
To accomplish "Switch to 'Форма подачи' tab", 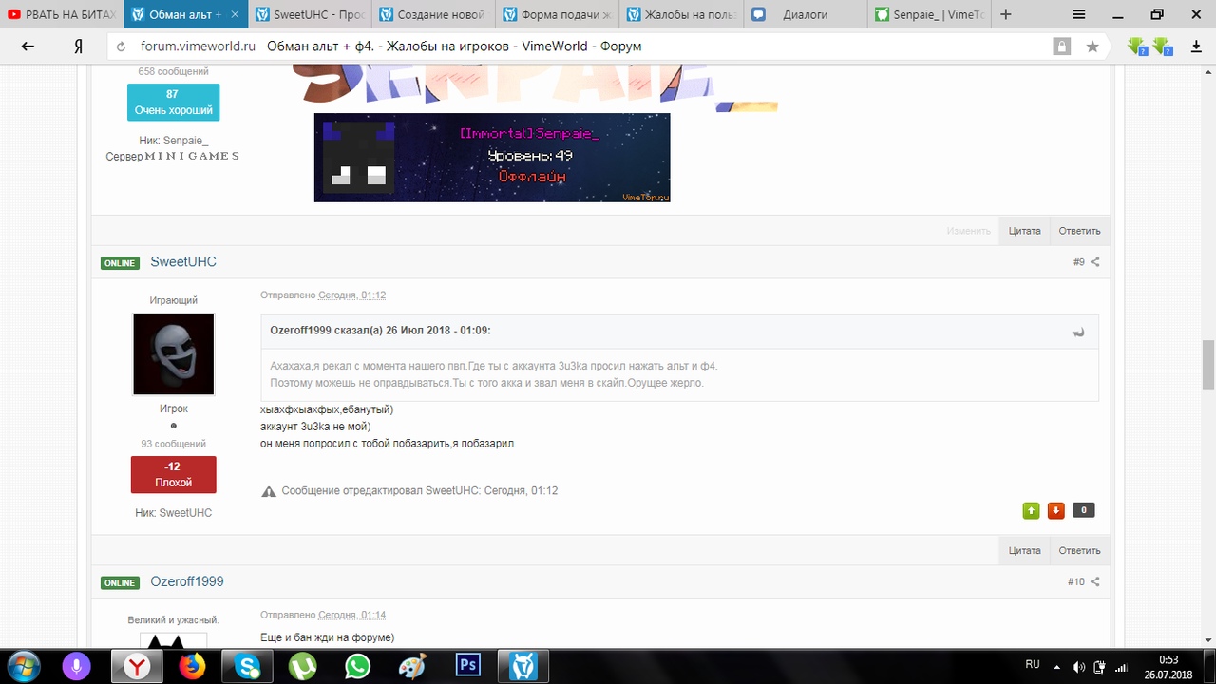I will [558, 14].
